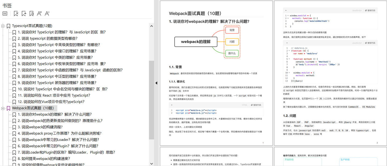Screen dimensions: 387x166
Task: Decrease bookmark font size with A-
Action: click(x=47, y=14)
